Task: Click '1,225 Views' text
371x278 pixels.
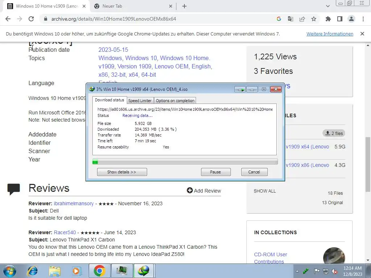Action: (x=275, y=56)
